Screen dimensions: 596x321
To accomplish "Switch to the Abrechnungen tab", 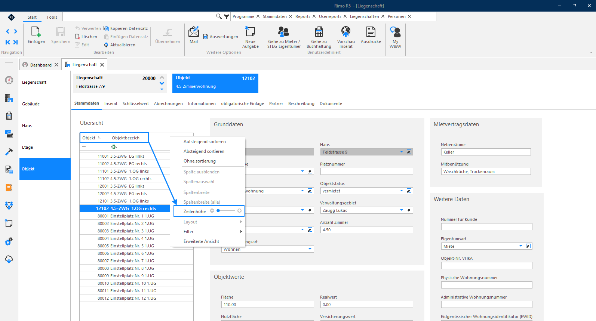I will 168,104.
